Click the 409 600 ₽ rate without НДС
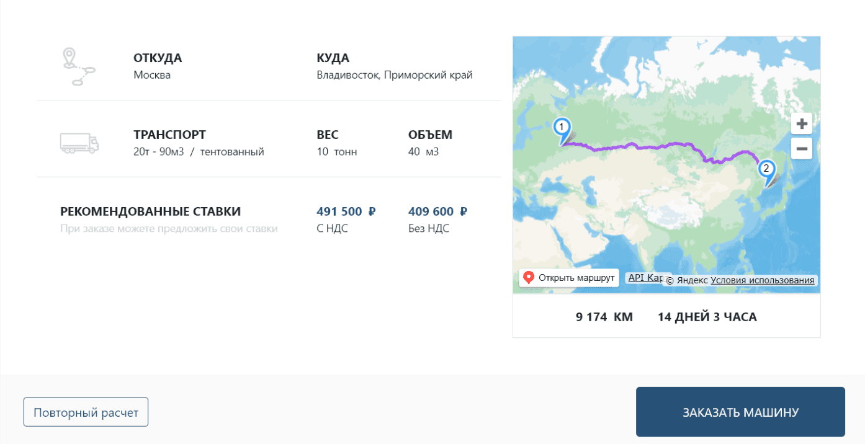 tap(437, 212)
